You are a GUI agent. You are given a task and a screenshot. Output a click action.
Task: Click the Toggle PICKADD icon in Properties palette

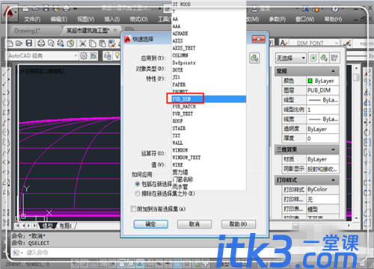coord(313,58)
